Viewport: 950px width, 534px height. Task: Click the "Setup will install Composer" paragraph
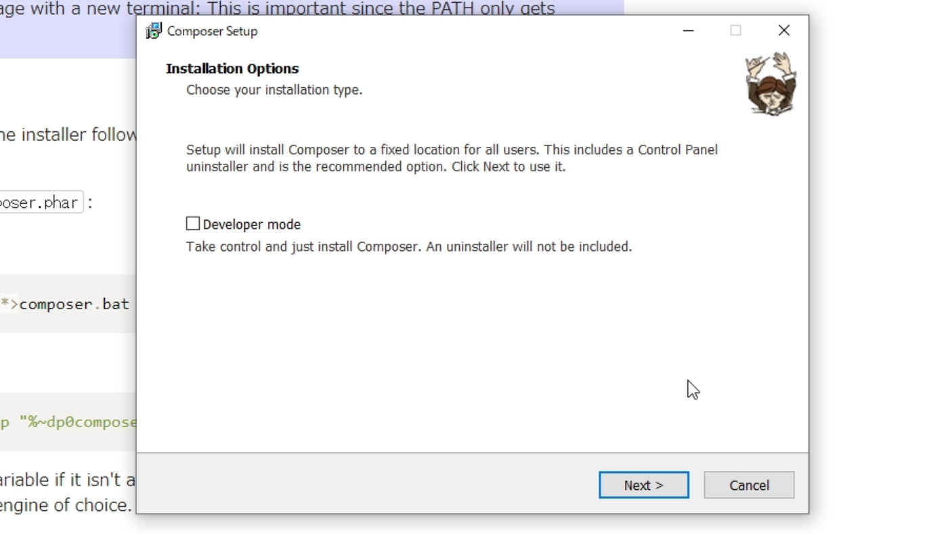[x=452, y=158]
